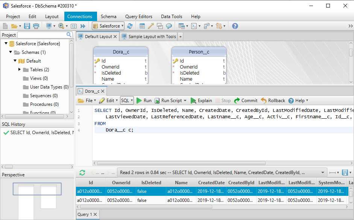
Task: Click the Person__c table header in diagram
Action: 199,52
